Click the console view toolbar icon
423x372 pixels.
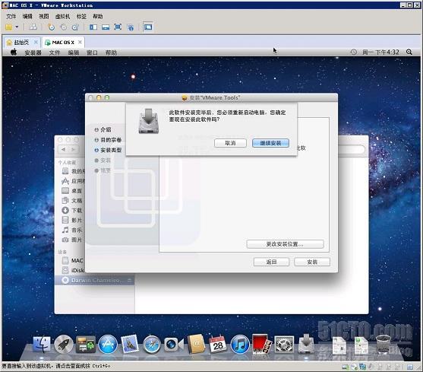[148, 27]
